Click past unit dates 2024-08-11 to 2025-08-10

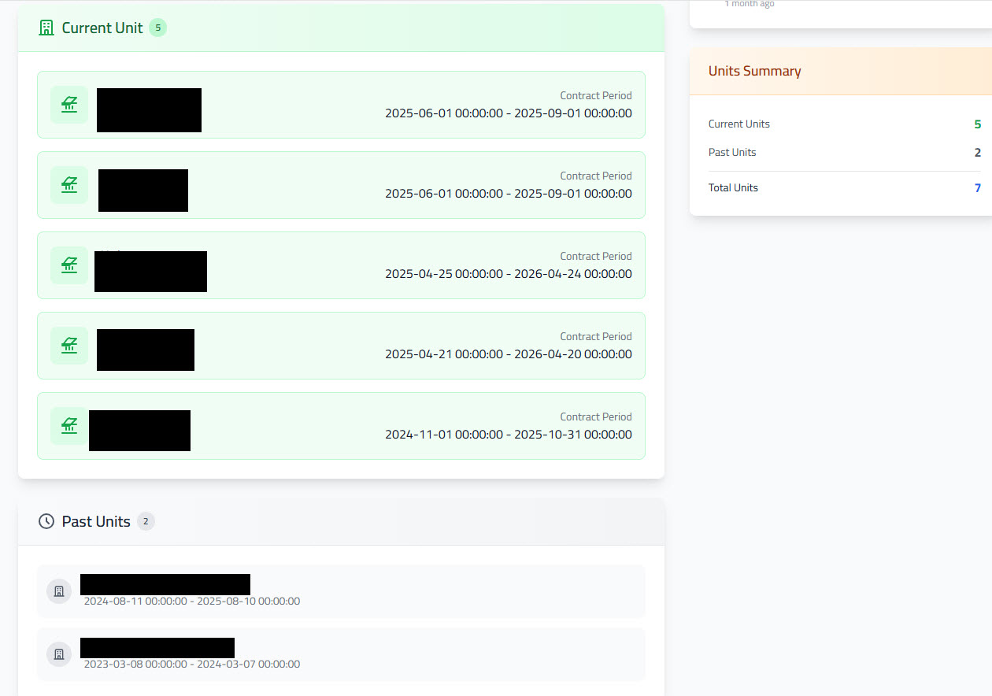pyautogui.click(x=192, y=601)
